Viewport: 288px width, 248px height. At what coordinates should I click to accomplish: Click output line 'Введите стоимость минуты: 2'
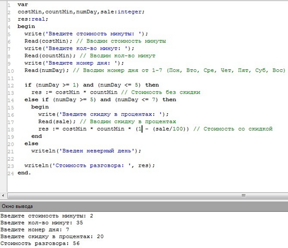[x=46, y=216]
